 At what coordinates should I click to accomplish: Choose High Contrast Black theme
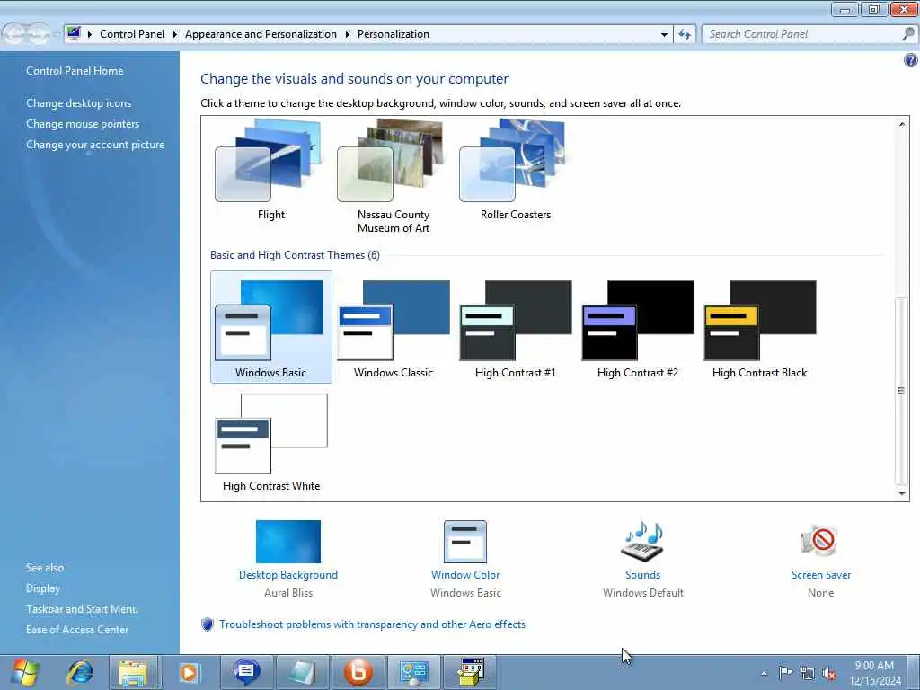coord(760,327)
